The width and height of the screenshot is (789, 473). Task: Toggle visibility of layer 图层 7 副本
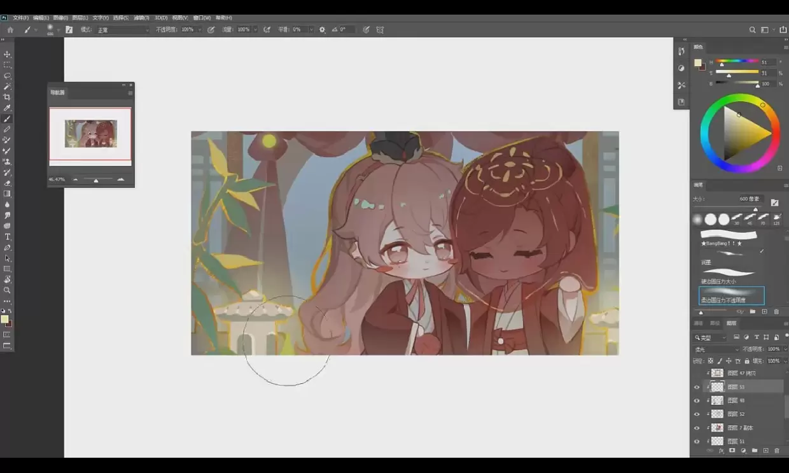coord(696,428)
